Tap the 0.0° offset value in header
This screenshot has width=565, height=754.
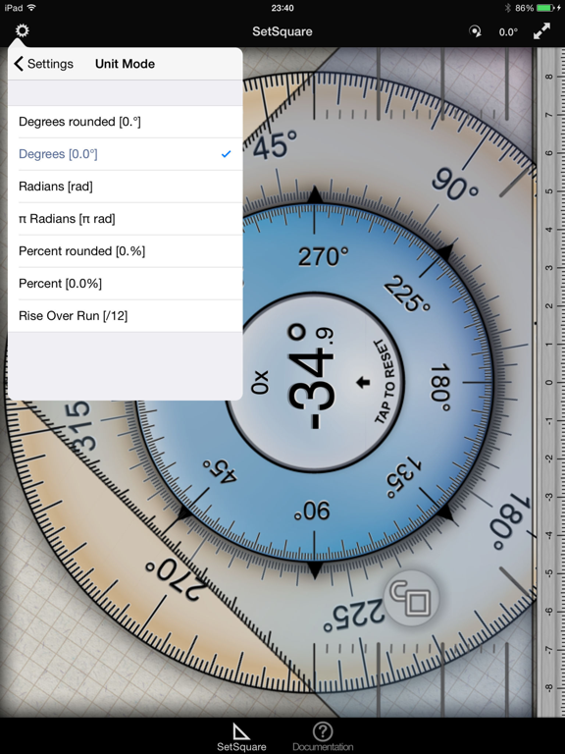click(508, 32)
